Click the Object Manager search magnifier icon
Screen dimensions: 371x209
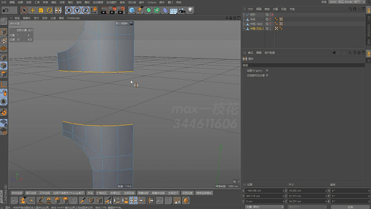pos(350,9)
